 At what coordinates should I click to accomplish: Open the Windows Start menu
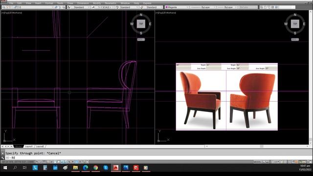click(5, 168)
